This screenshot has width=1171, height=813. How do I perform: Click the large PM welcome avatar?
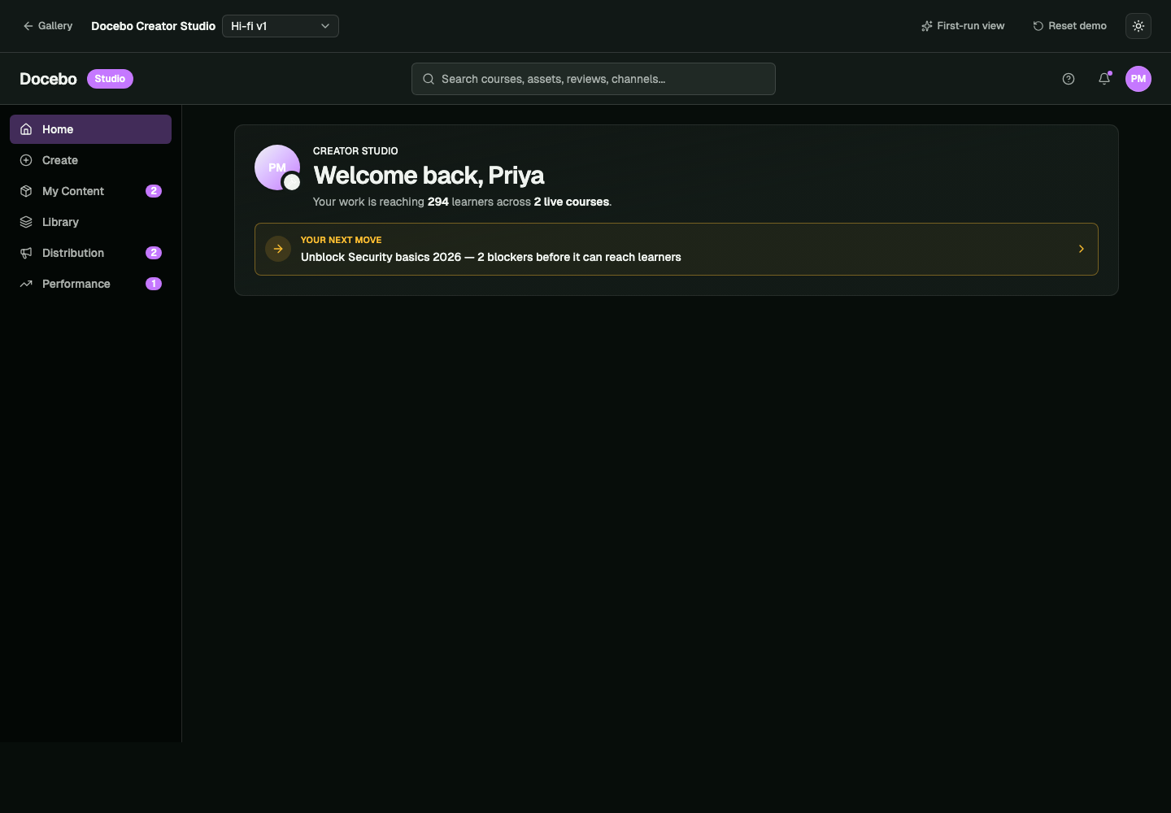click(277, 167)
